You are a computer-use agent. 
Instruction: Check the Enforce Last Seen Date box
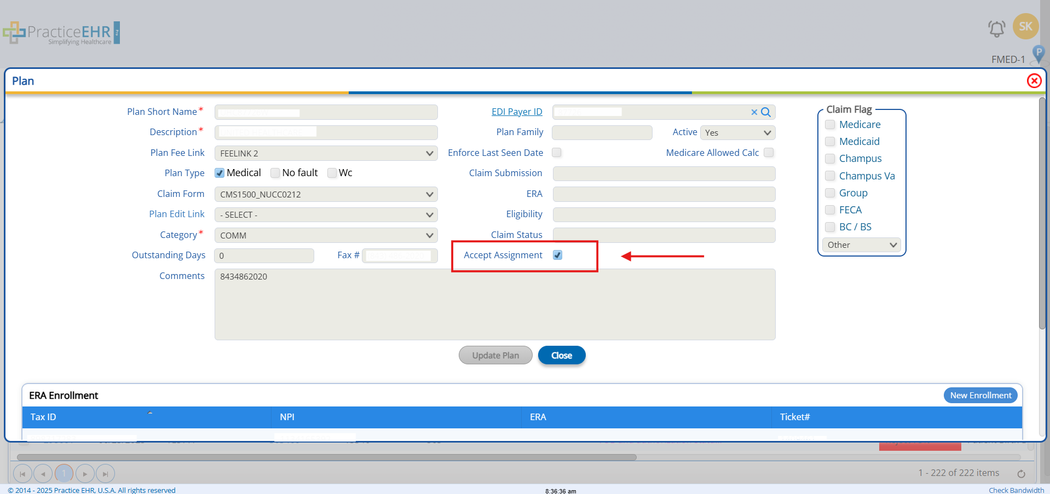557,153
